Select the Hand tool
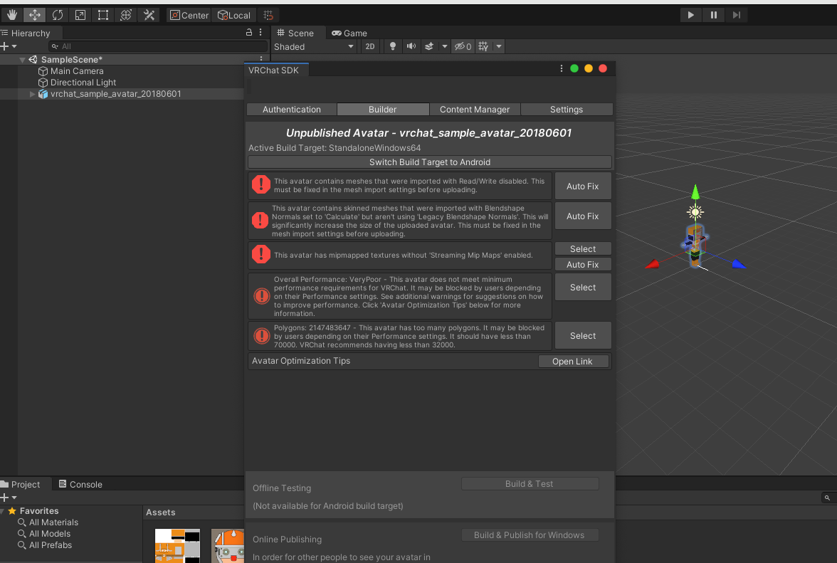Screen dimensions: 837x563 click(11, 15)
